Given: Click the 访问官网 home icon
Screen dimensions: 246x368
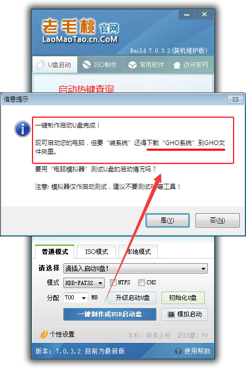Looking at the screenshot, I should (x=176, y=65).
